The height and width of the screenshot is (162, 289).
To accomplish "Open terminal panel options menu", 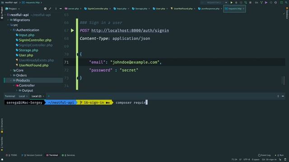I will coord(278,96).
